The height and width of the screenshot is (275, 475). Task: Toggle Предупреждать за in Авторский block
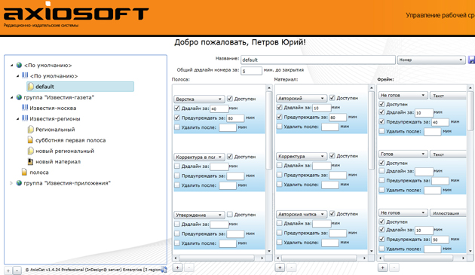coord(280,117)
